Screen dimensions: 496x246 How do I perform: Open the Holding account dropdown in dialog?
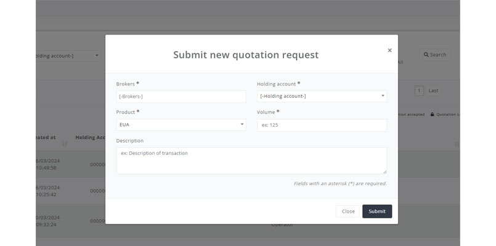click(322, 96)
